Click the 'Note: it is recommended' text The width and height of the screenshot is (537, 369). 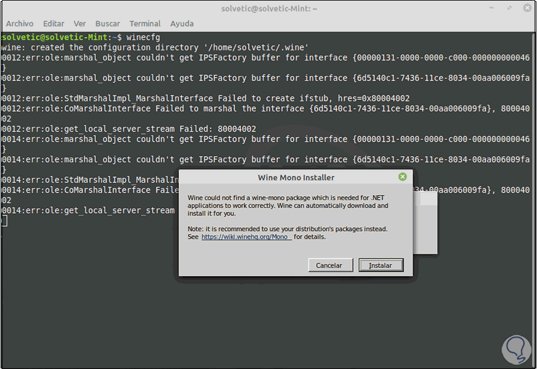[287, 229]
